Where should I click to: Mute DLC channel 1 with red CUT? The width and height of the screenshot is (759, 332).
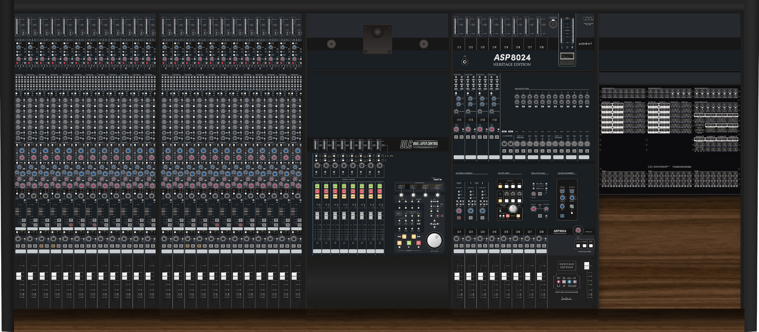click(317, 192)
